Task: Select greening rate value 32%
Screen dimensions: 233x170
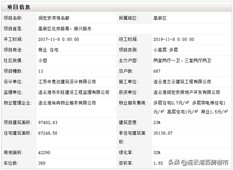Action: pos(157,152)
